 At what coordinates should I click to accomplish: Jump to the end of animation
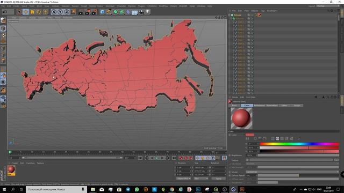pyautogui.click(x=174, y=158)
